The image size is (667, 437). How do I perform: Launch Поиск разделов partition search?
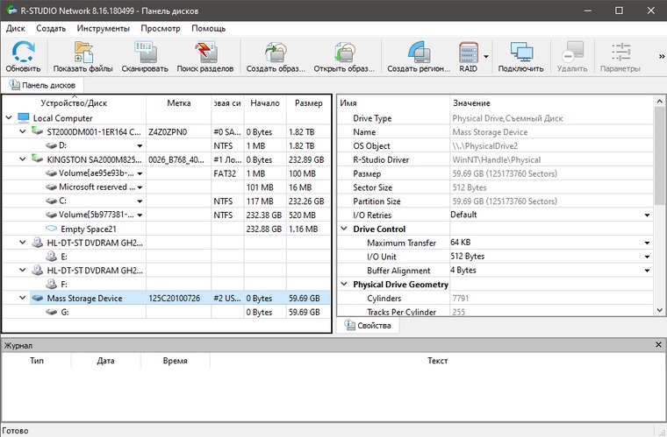(205, 56)
